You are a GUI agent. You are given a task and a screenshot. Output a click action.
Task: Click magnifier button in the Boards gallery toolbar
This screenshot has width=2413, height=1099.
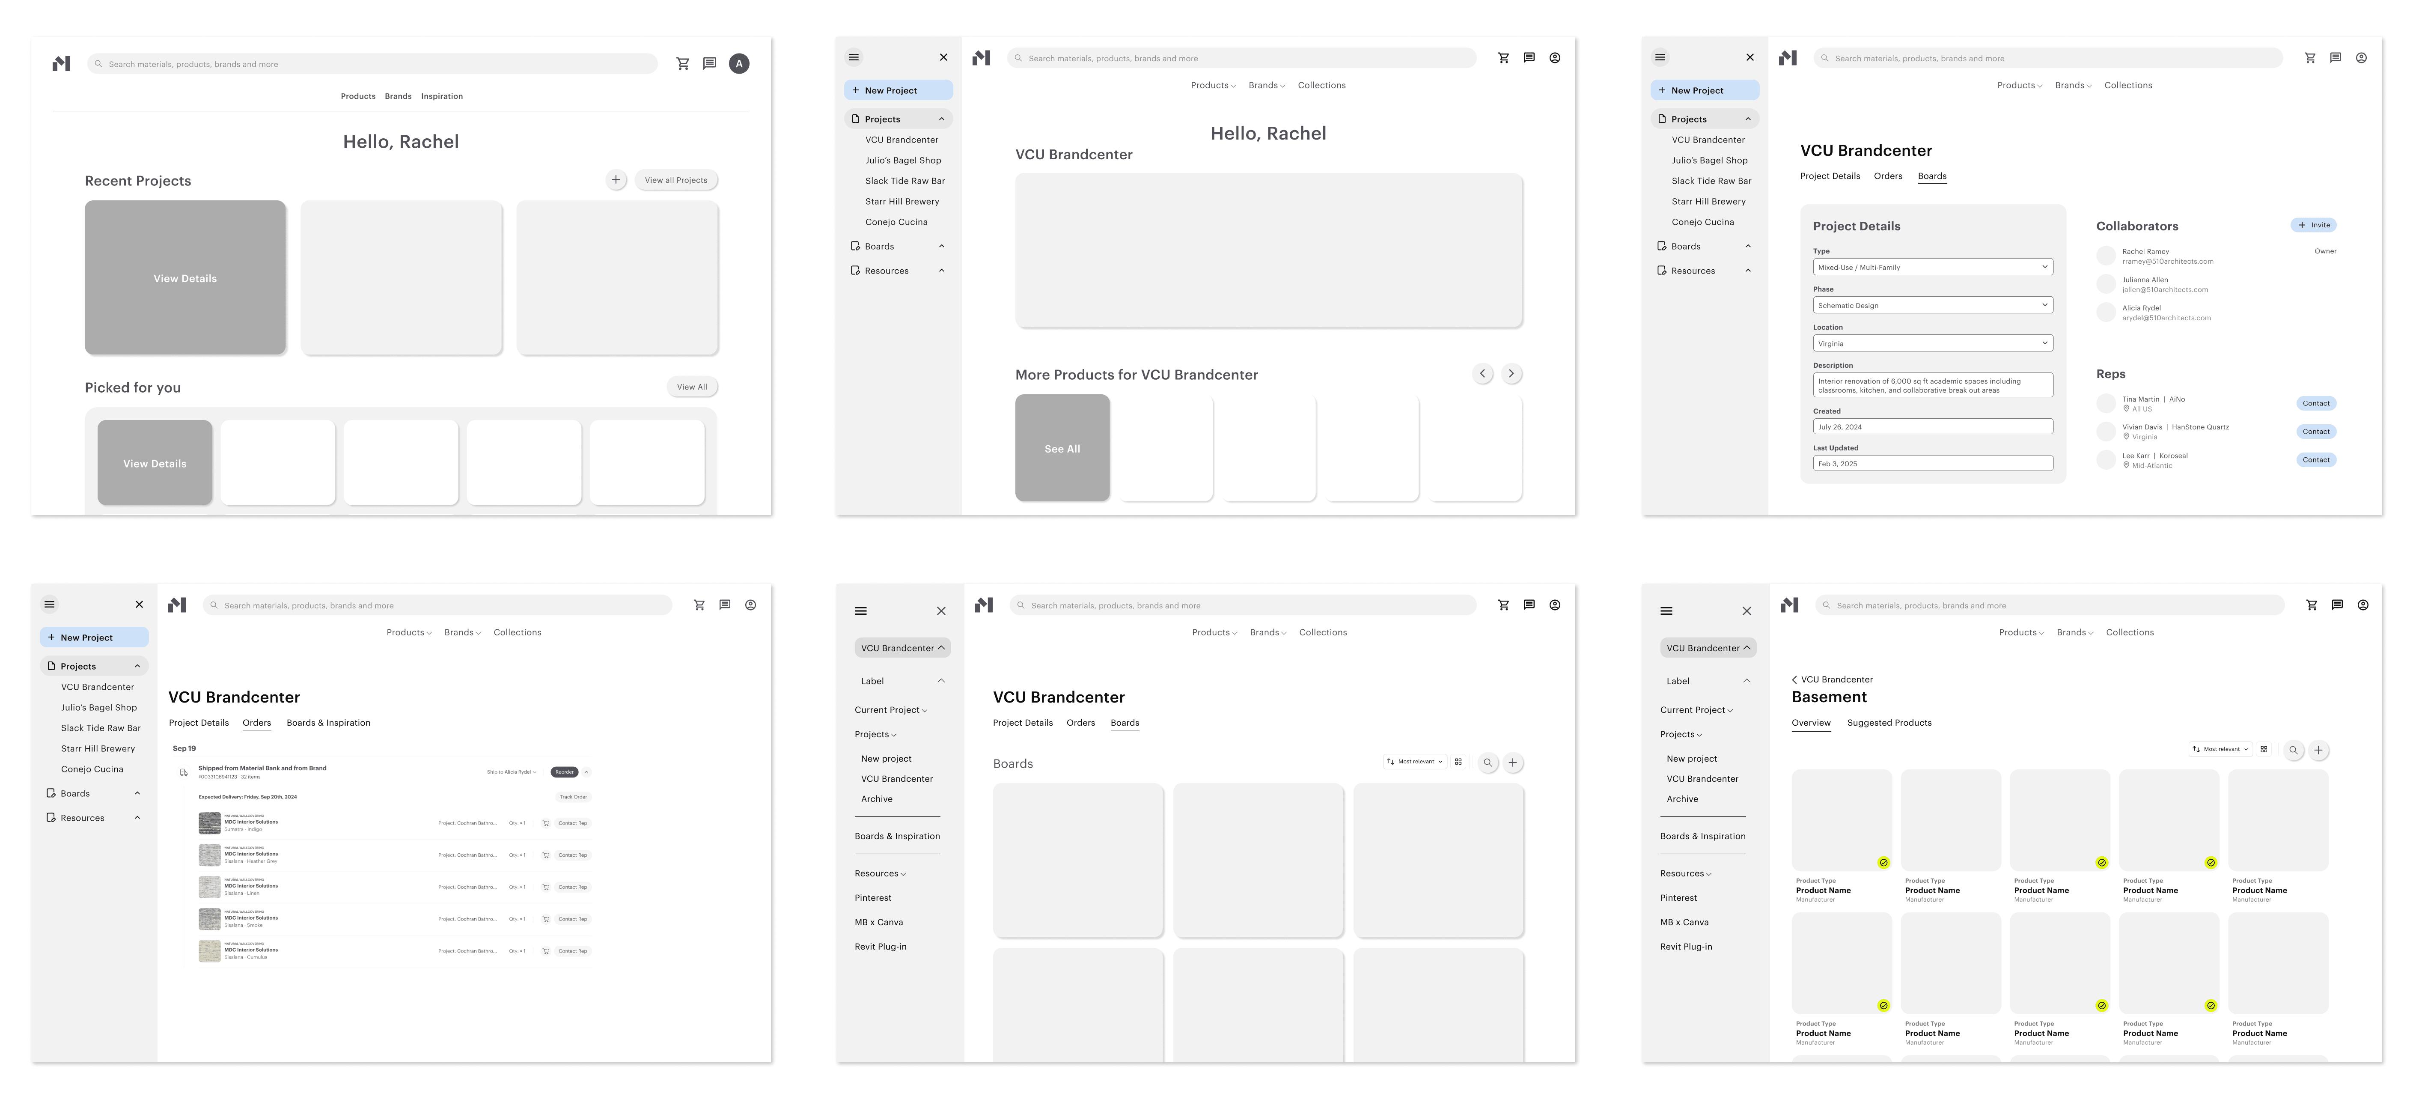click(x=1488, y=762)
